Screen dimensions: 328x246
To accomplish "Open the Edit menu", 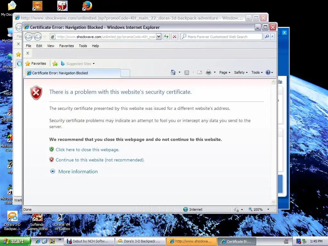I will 39,46.
